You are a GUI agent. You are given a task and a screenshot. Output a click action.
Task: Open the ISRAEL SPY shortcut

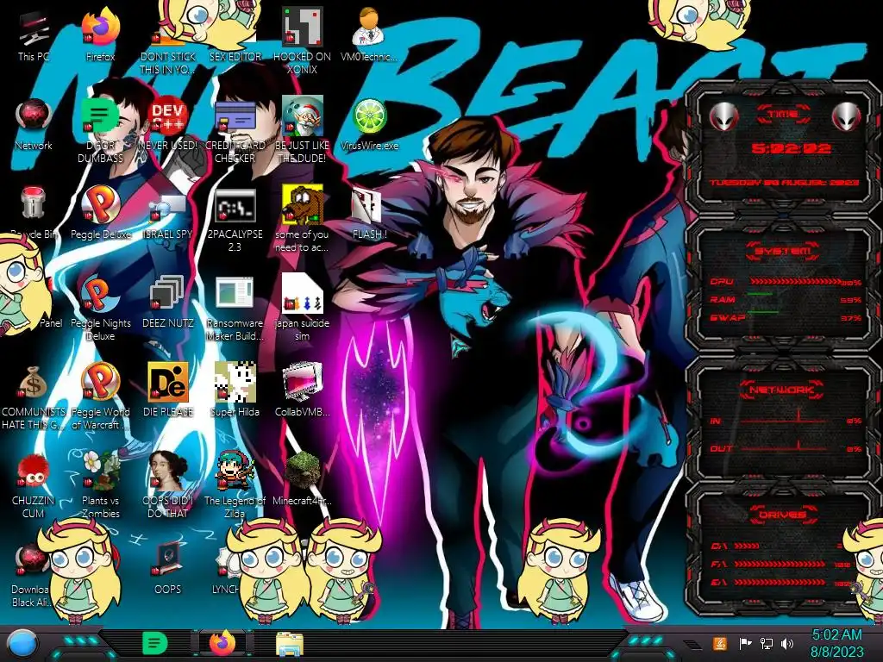click(168, 207)
